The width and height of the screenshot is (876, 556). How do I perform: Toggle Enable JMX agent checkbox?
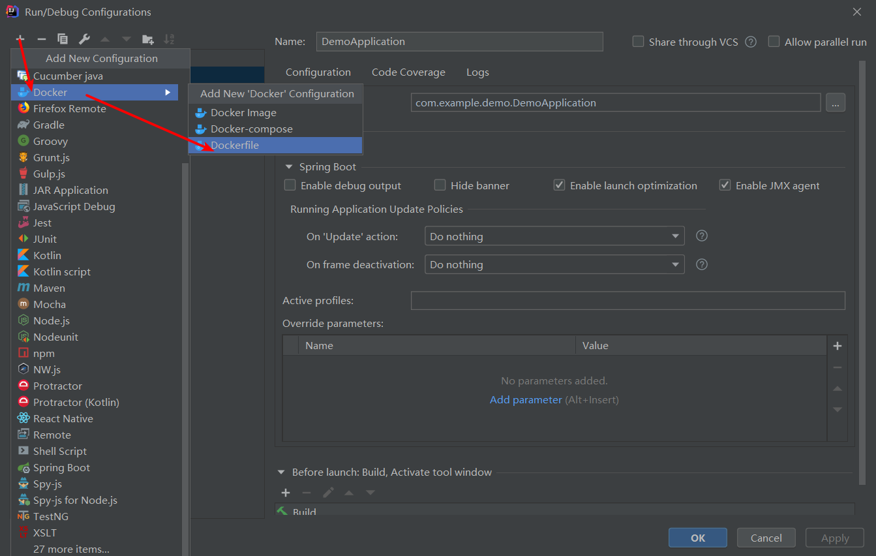(x=725, y=185)
